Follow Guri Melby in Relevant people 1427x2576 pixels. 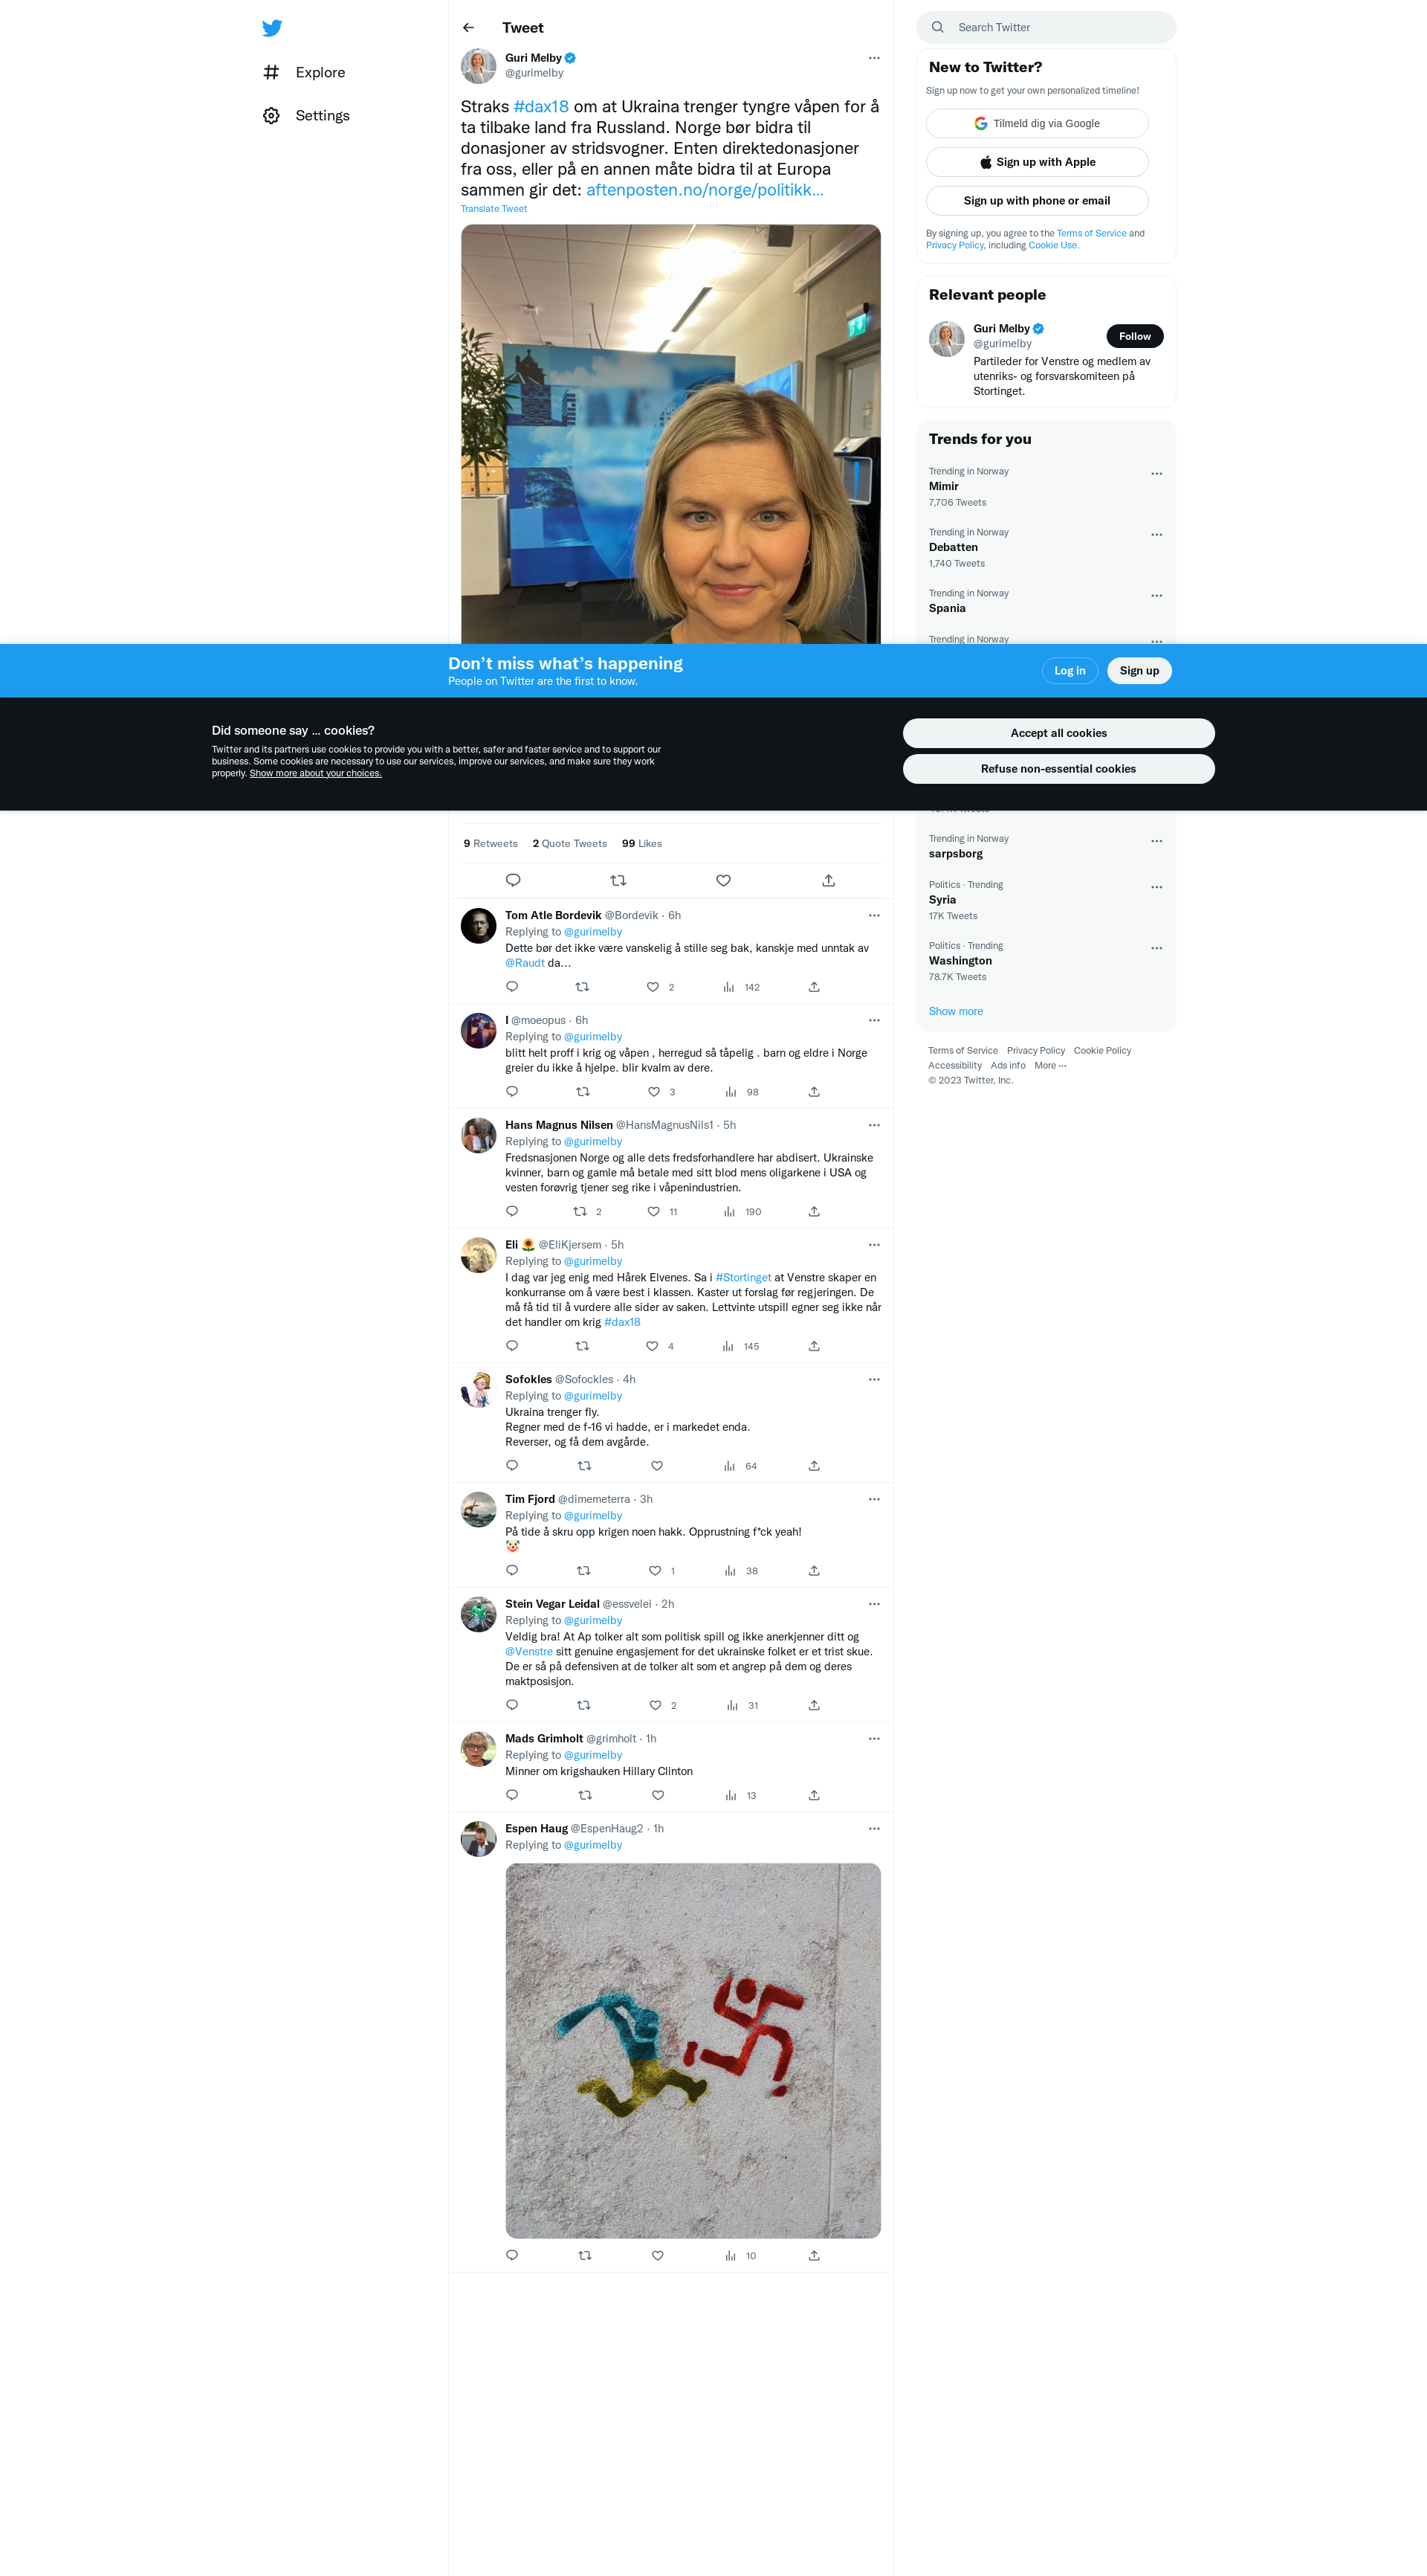(x=1134, y=336)
